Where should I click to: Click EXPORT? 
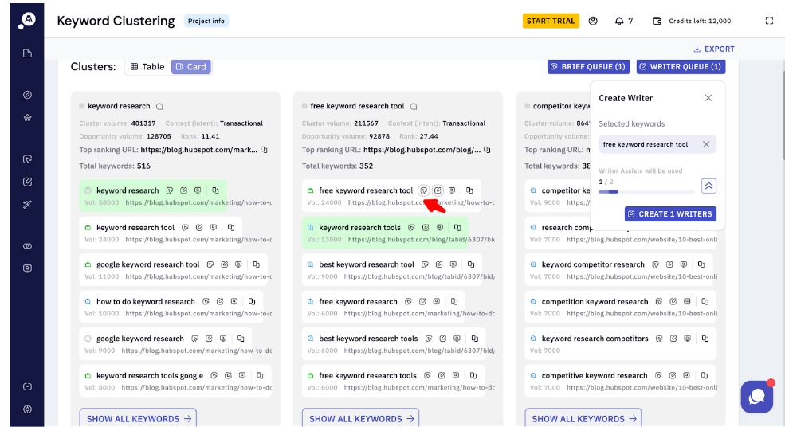pyautogui.click(x=714, y=49)
